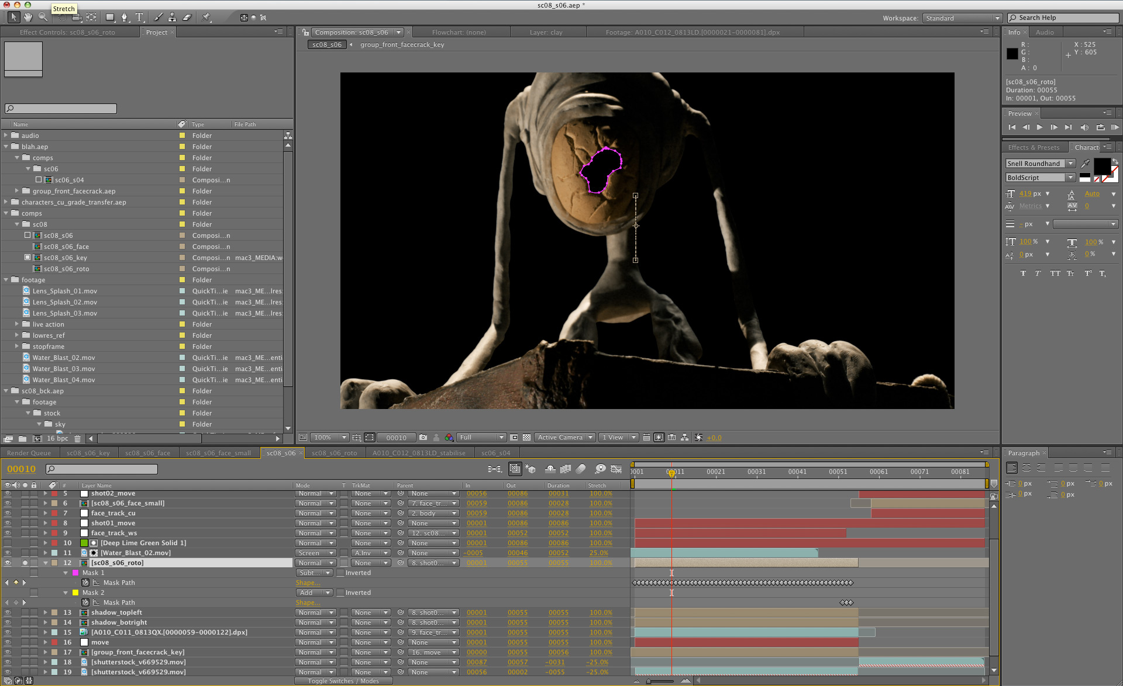
Task: Open the Workspace Standard dropdown
Action: click(x=962, y=18)
